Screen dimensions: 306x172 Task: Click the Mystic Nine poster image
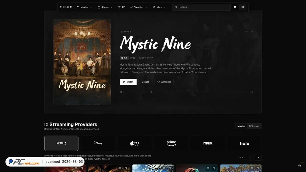click(x=82, y=62)
